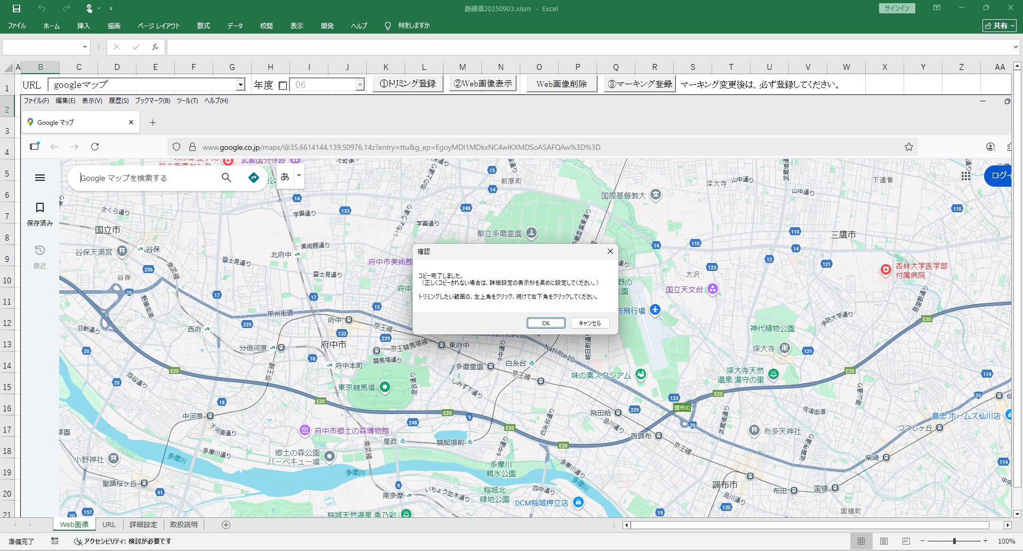Image resolution: width=1023 pixels, height=551 pixels.
Task: Open the Google Maps hamburger menu
Action: (x=40, y=178)
